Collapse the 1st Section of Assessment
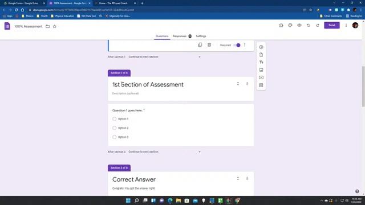365x205 pixels. (x=238, y=84)
